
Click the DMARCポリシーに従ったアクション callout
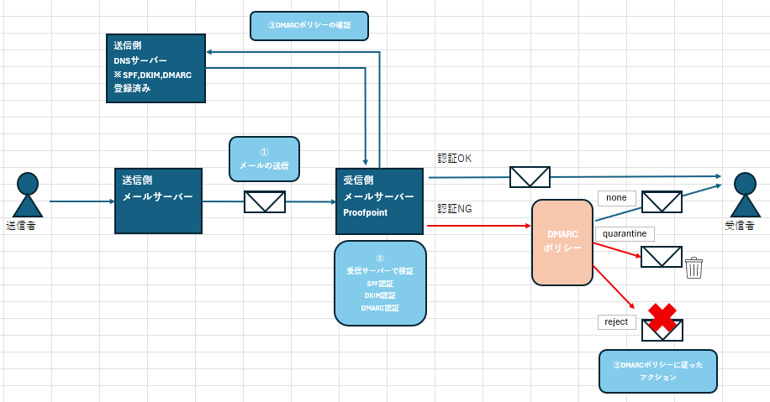[x=658, y=371]
